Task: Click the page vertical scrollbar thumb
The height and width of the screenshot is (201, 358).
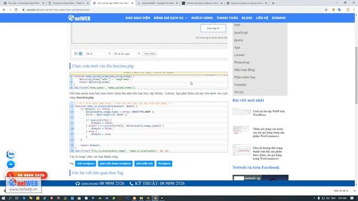Action: [356, 75]
